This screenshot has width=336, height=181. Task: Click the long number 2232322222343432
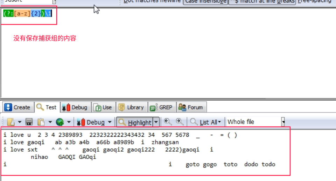(117, 135)
